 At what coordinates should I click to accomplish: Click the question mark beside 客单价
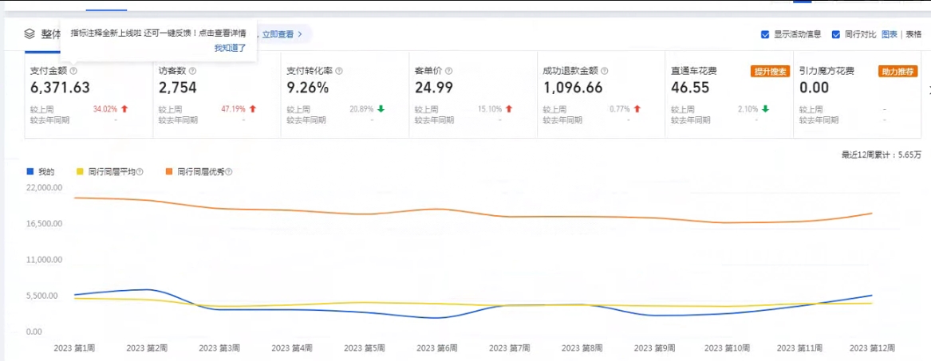click(448, 71)
